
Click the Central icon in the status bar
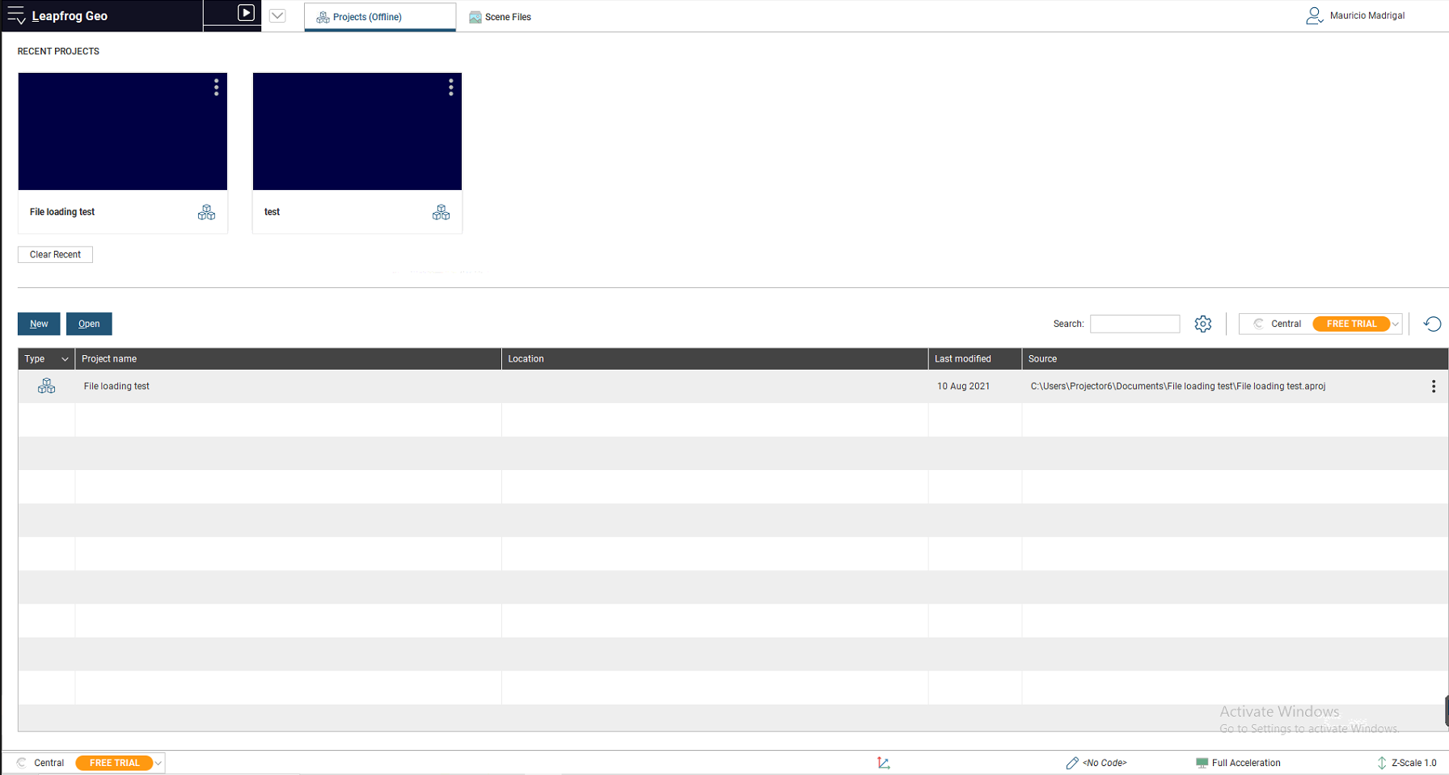[22, 763]
